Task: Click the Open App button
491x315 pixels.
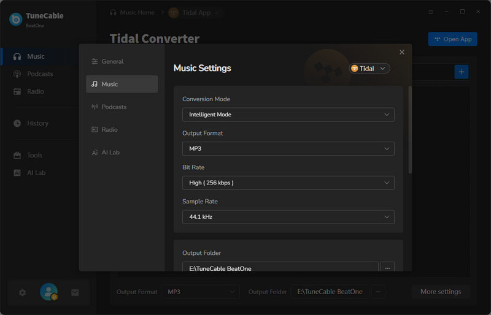Action: point(452,39)
